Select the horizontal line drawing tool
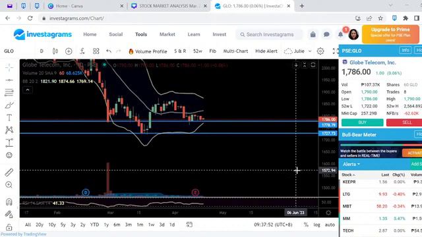Viewport: 422px width, 237px height. [x=9, y=80]
